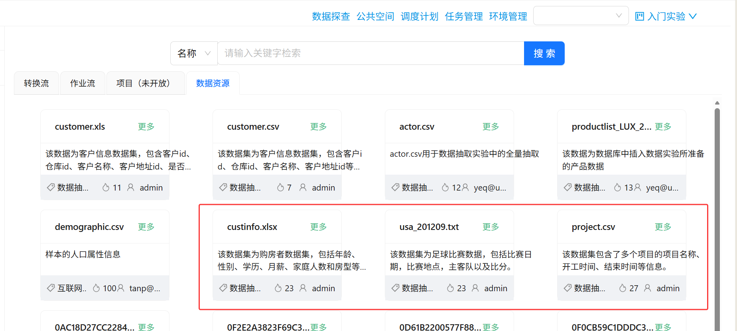
Task: Click the tag icon on usa_201209.txt card
Action: (x=395, y=288)
